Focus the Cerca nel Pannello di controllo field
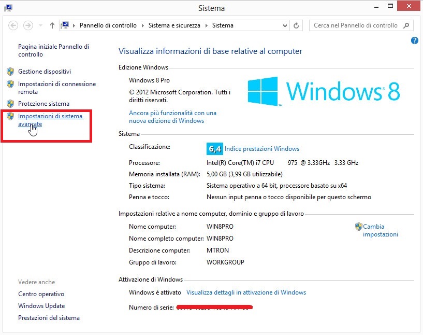This screenshot has height=335, width=423. point(361,25)
